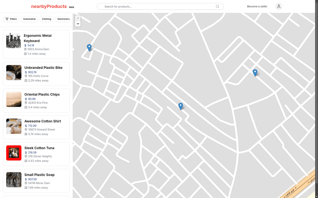Viewport: 318px width, 198px height.
Task: Select the center map marker pin
Action: pyautogui.click(x=180, y=106)
